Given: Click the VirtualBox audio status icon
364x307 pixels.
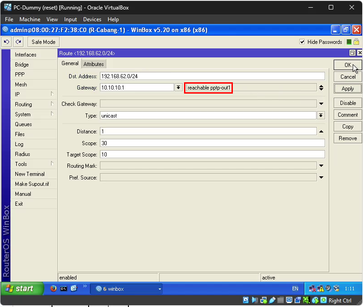Looking at the screenshot, I should (255, 300).
